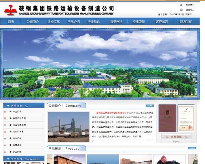The image size is (205, 164).
Task: Select the 公司简介 Company tab header
Action: coord(67,106)
